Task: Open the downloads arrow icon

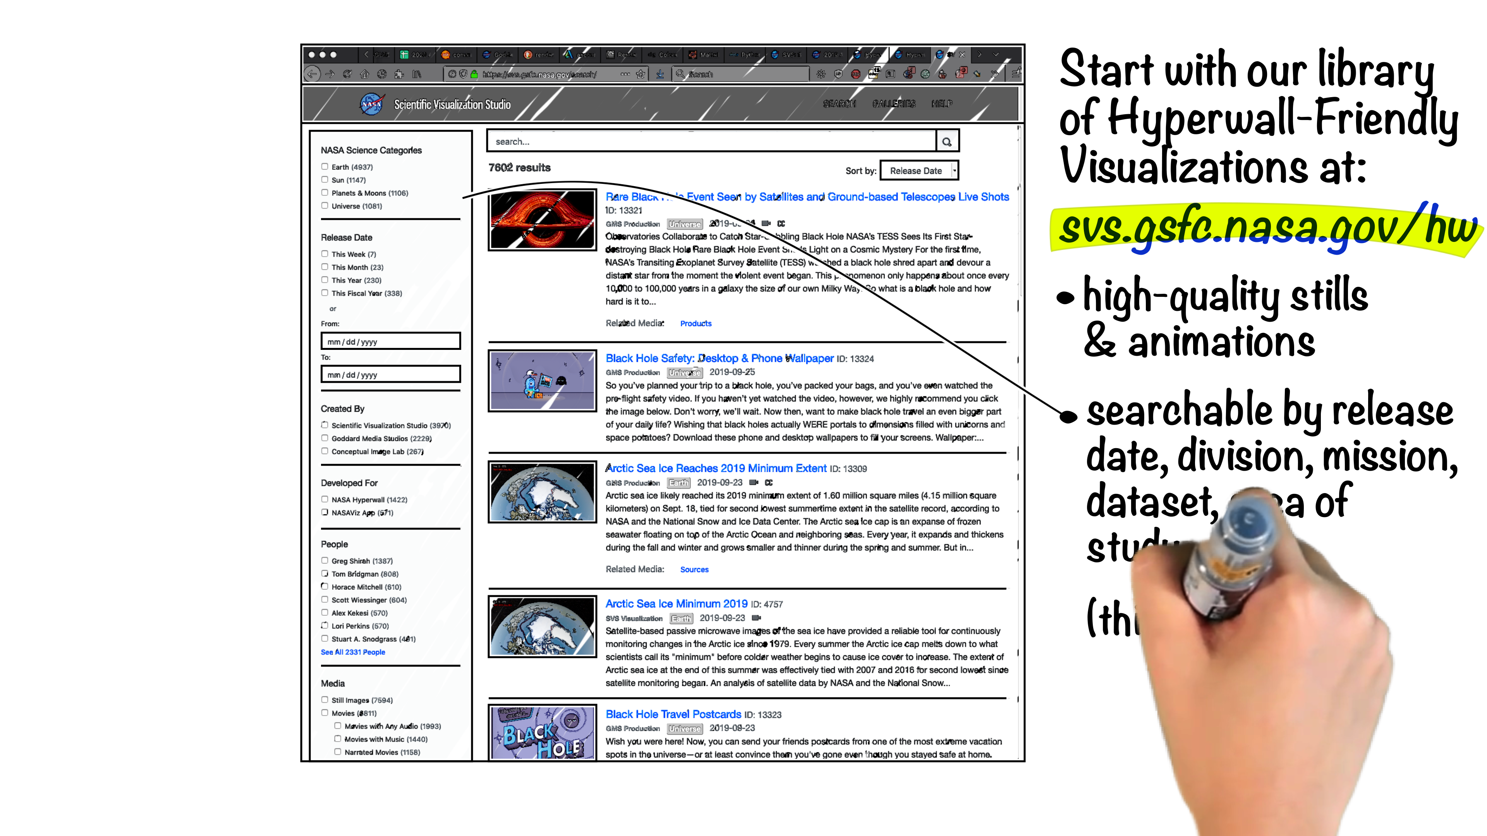Action: pos(659,74)
